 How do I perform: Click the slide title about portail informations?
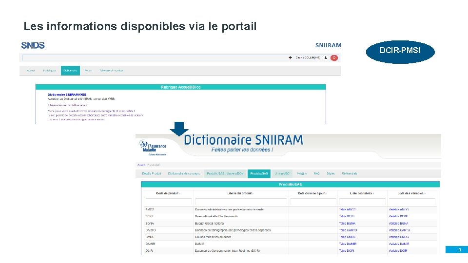click(140, 26)
